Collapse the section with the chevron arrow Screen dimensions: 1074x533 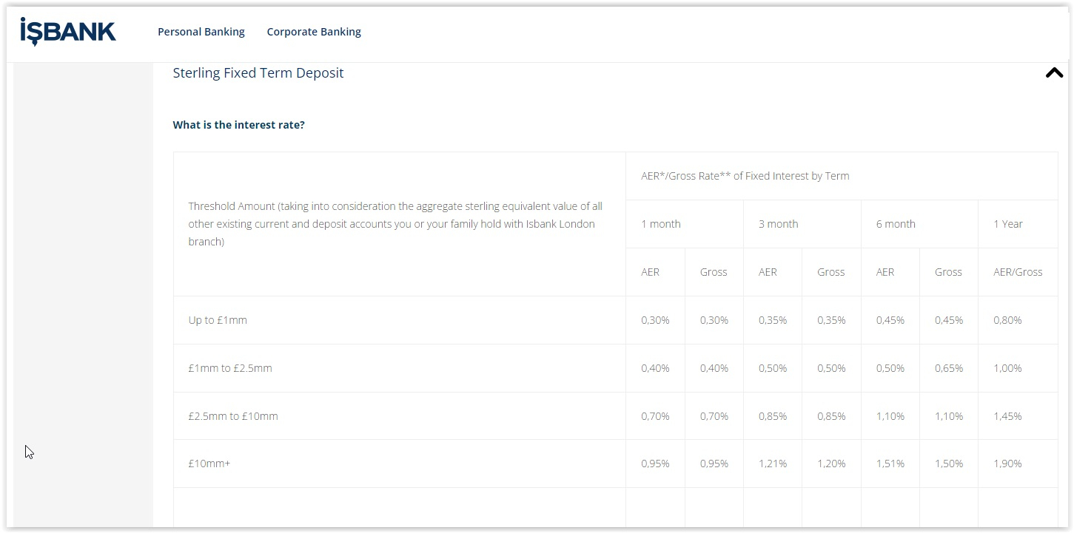tap(1054, 72)
